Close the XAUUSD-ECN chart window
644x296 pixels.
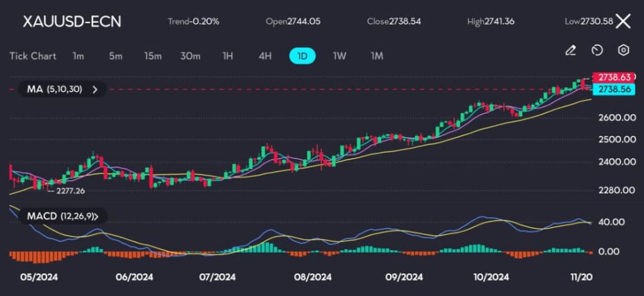[x=623, y=21]
